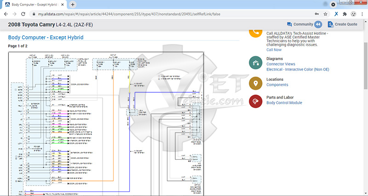Open the blue X extension
The width and height of the screenshot is (368, 196).
pyautogui.click(x=336, y=14)
